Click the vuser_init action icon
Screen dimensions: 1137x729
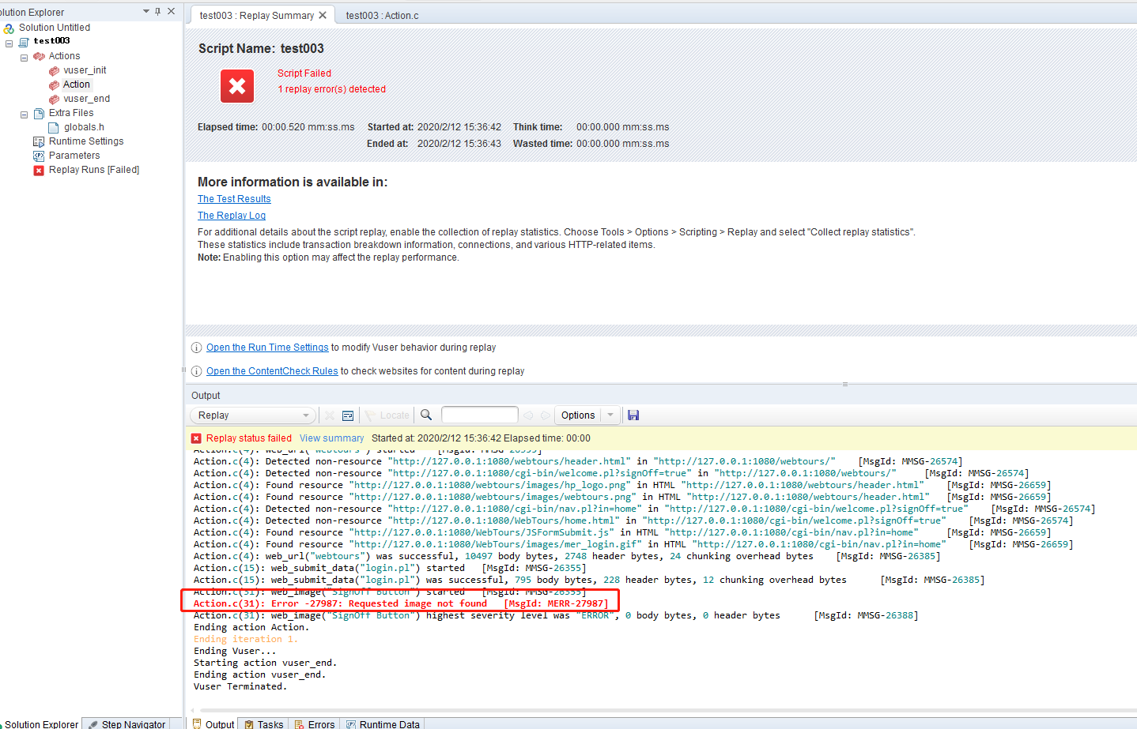(54, 71)
